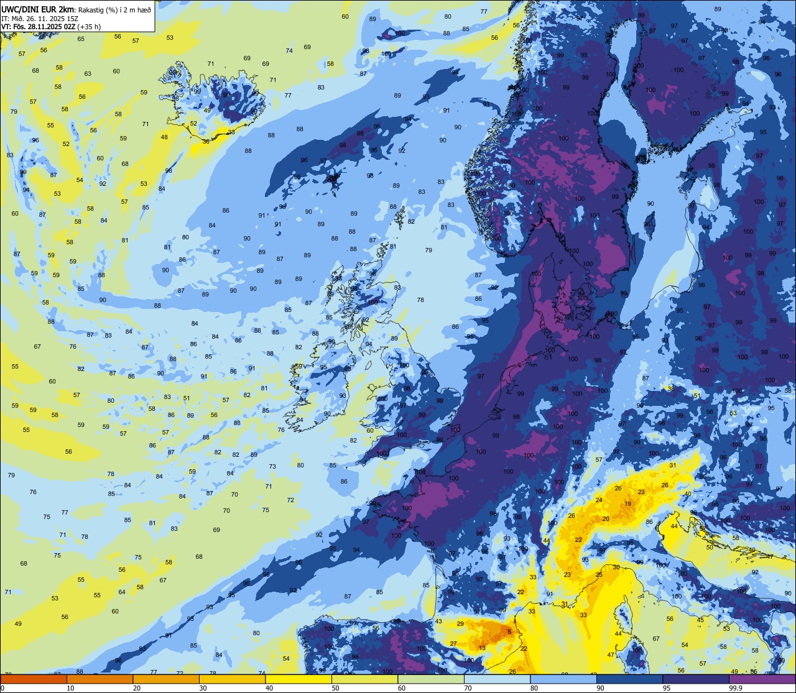The image size is (796, 693).
Task: Click the bright yellow legend segment between 40 and 50
Action: (x=298, y=679)
